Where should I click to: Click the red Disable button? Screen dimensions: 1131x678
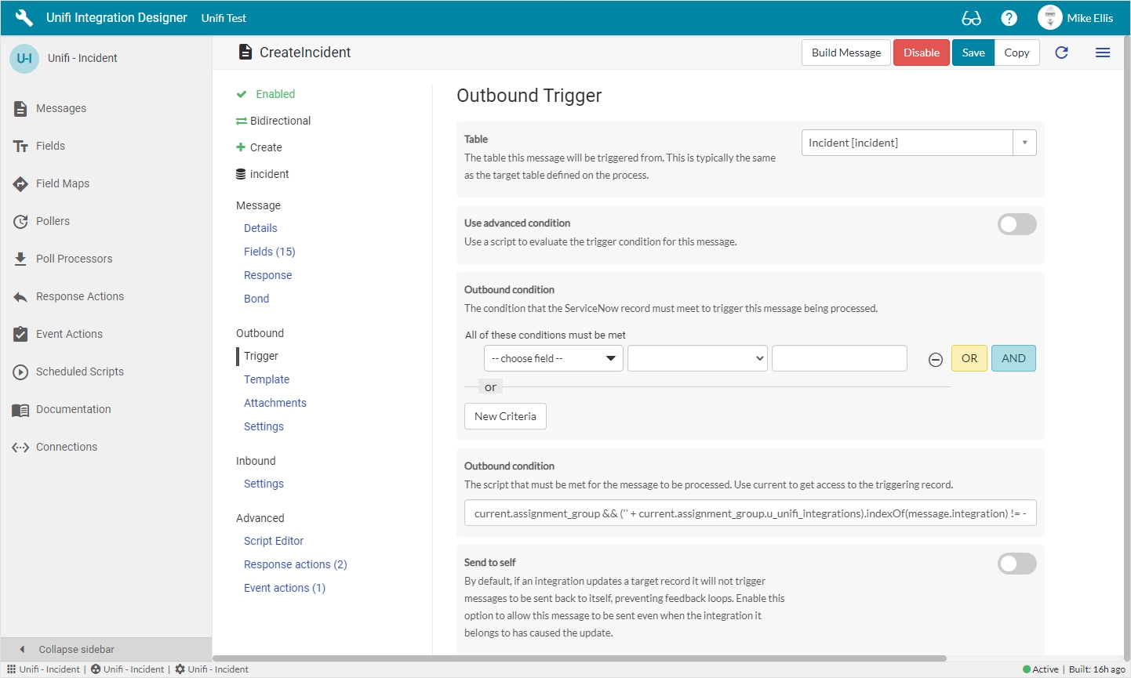921,53
